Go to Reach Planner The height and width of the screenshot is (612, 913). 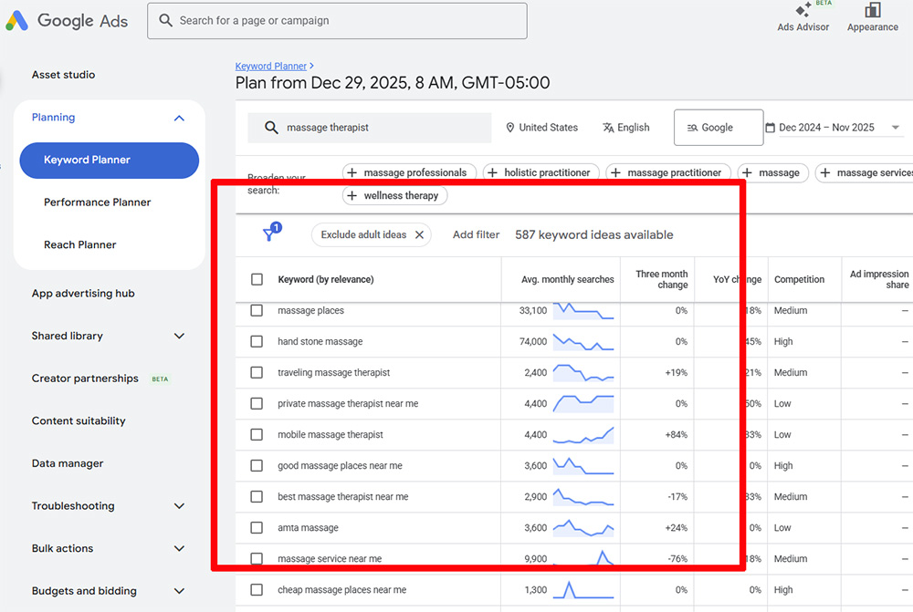pos(80,244)
